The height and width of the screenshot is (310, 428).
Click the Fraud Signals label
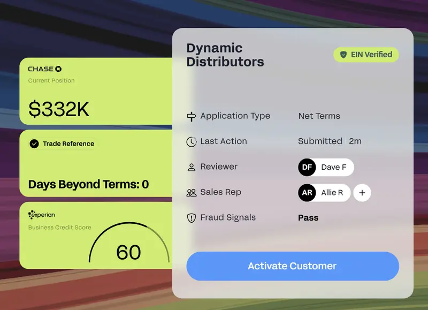coord(228,217)
